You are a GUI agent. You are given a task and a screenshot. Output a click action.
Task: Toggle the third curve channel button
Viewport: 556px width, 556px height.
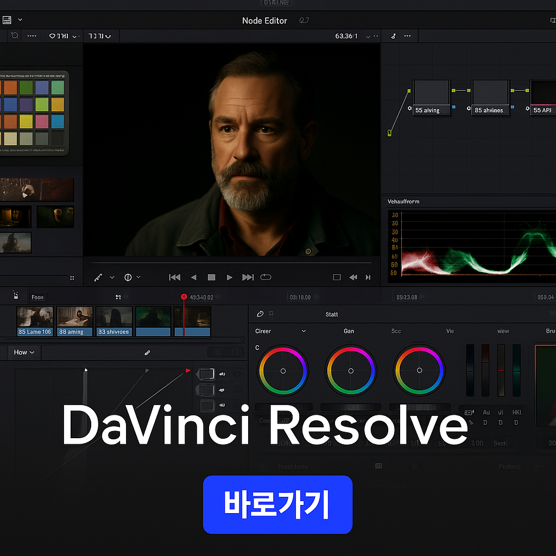[207, 405]
